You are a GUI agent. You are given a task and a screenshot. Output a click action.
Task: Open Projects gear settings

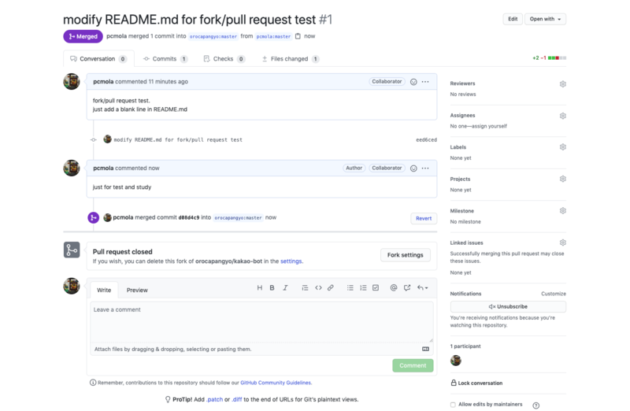[x=563, y=179]
